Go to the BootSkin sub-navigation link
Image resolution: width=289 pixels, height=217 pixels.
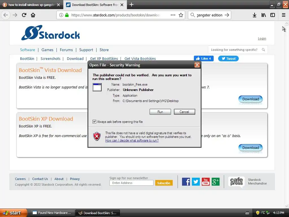pyautogui.click(x=27, y=58)
